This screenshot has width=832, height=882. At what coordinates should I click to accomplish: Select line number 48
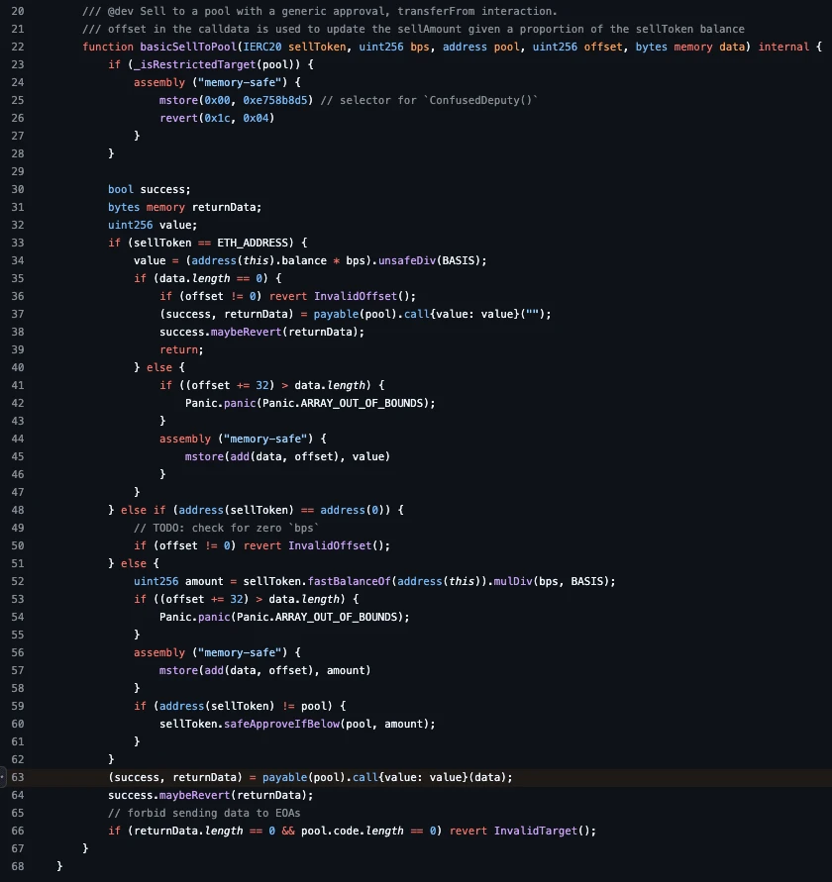tap(18, 510)
